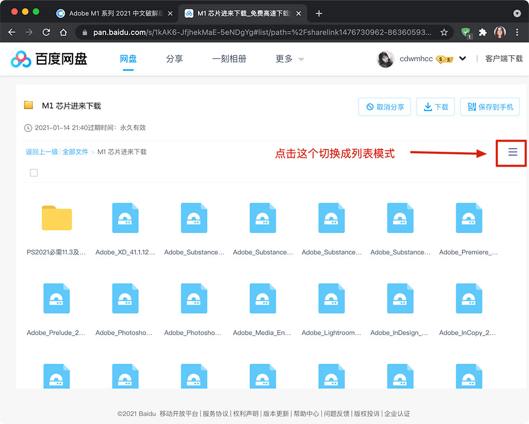The image size is (529, 424).
Task: Select the Adobe_Lightroom file icon
Action: click(x=331, y=298)
